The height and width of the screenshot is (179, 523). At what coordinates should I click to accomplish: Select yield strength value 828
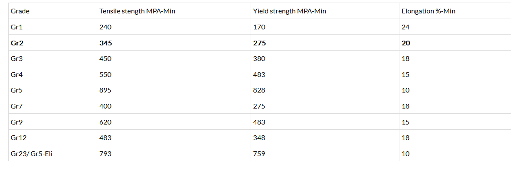click(x=259, y=90)
